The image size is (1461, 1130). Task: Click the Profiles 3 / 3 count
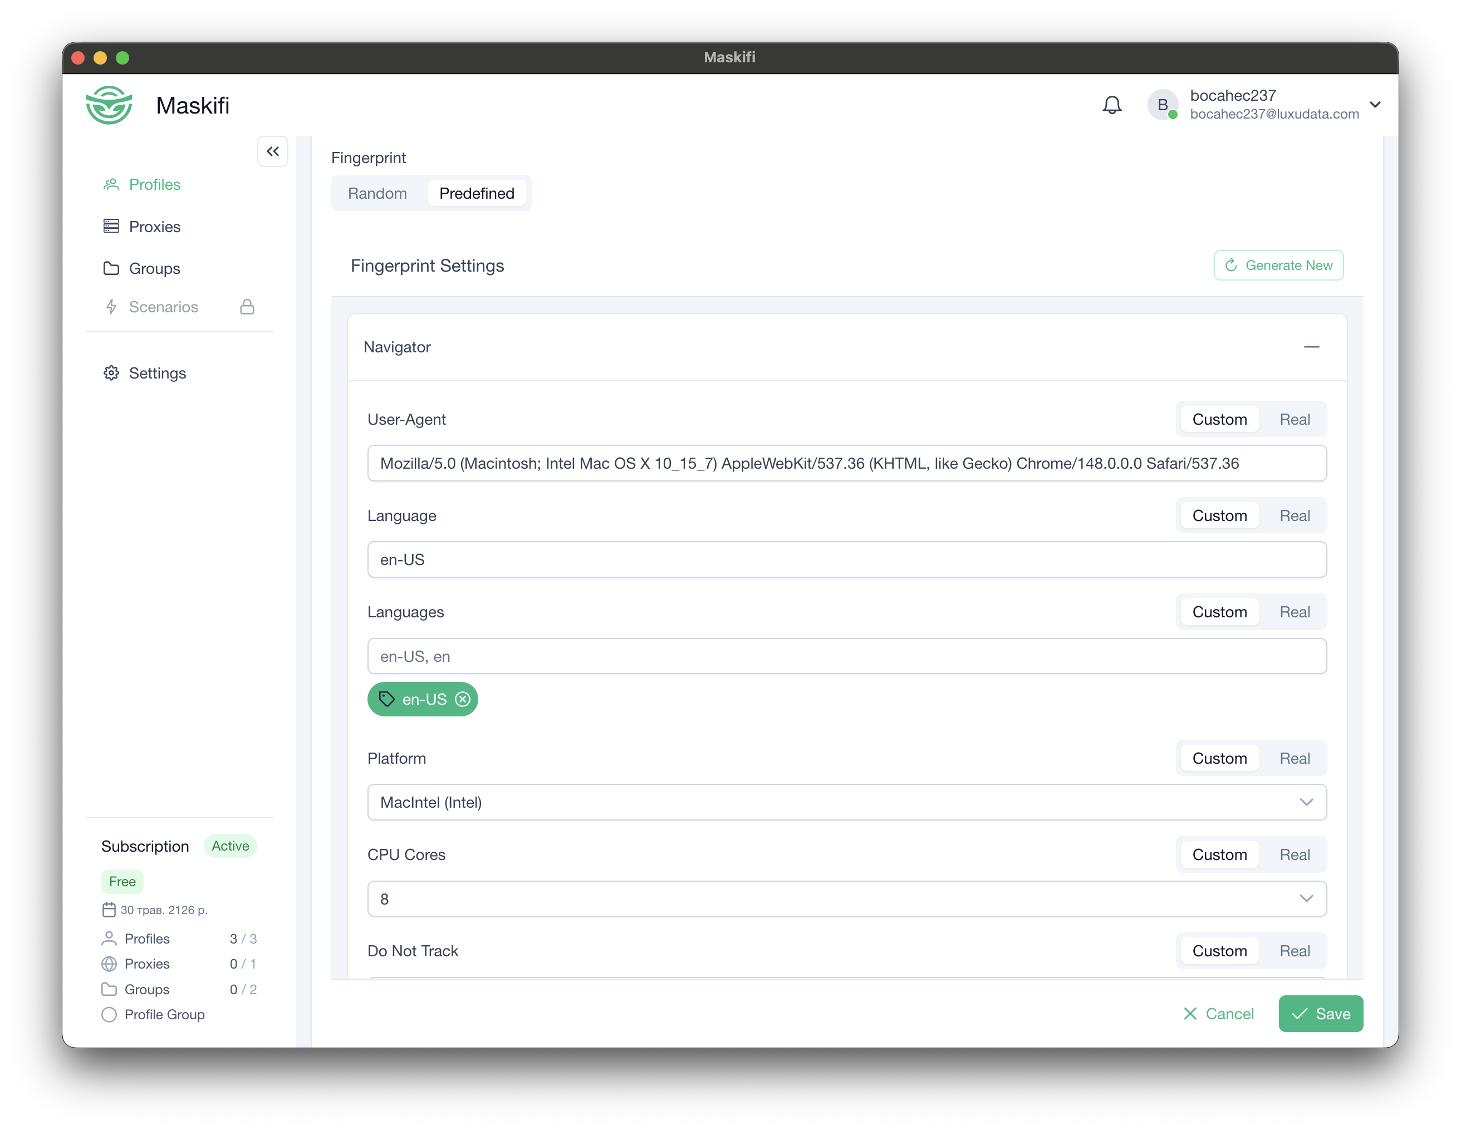coord(243,939)
